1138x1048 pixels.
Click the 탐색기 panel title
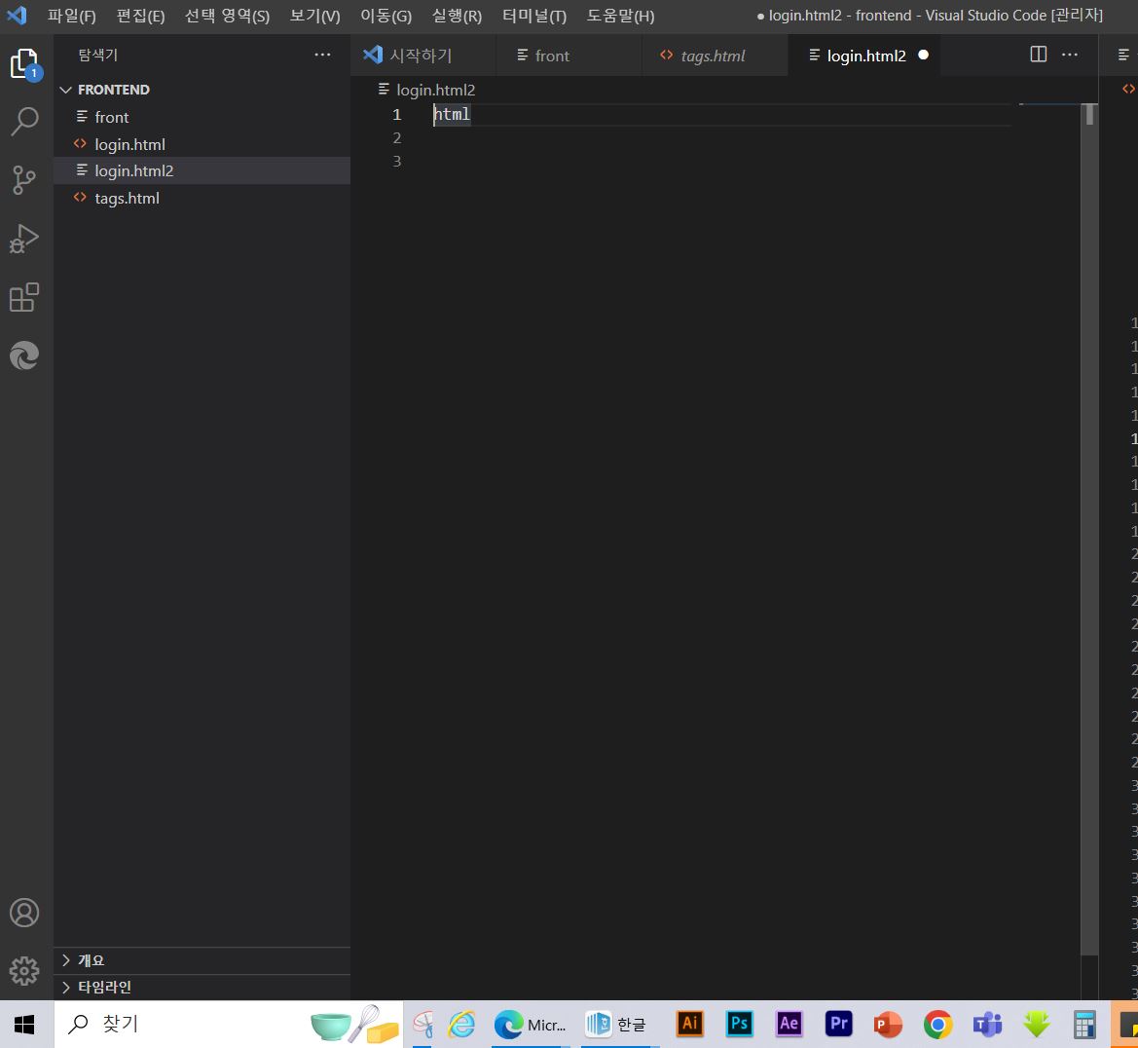click(98, 55)
